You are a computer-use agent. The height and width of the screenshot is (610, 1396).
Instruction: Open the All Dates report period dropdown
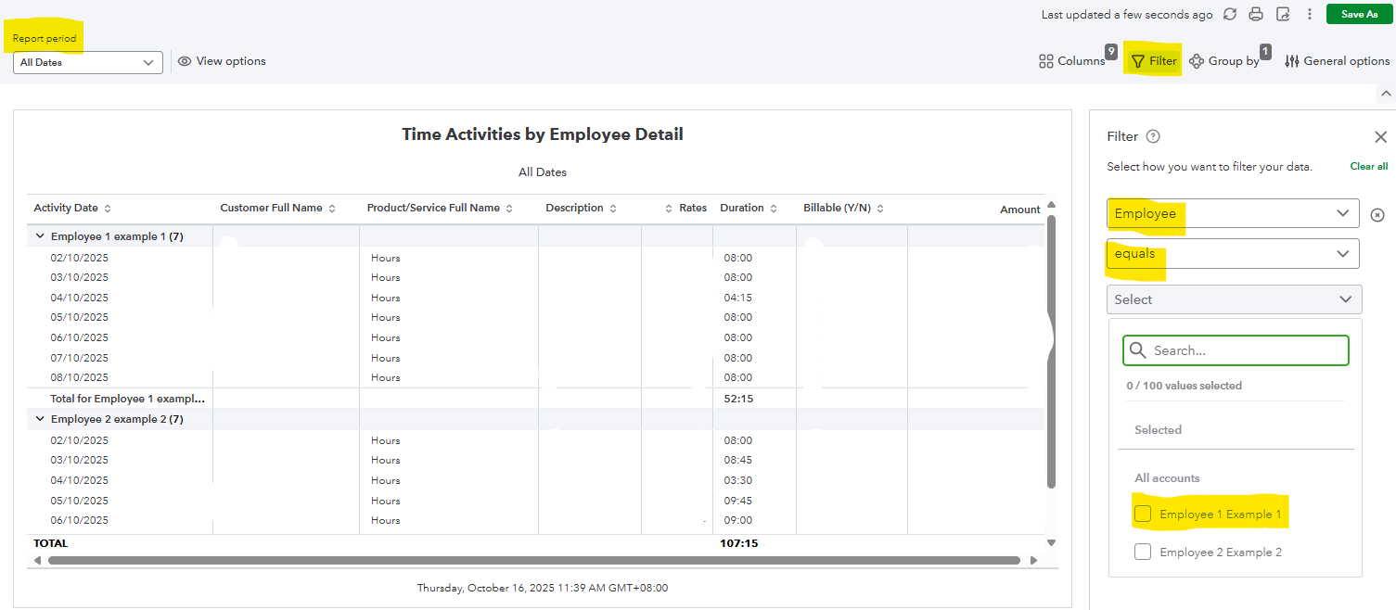point(88,62)
